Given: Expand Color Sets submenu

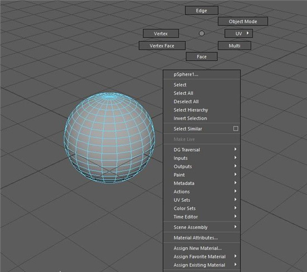Looking at the screenshot, I should point(202,208).
